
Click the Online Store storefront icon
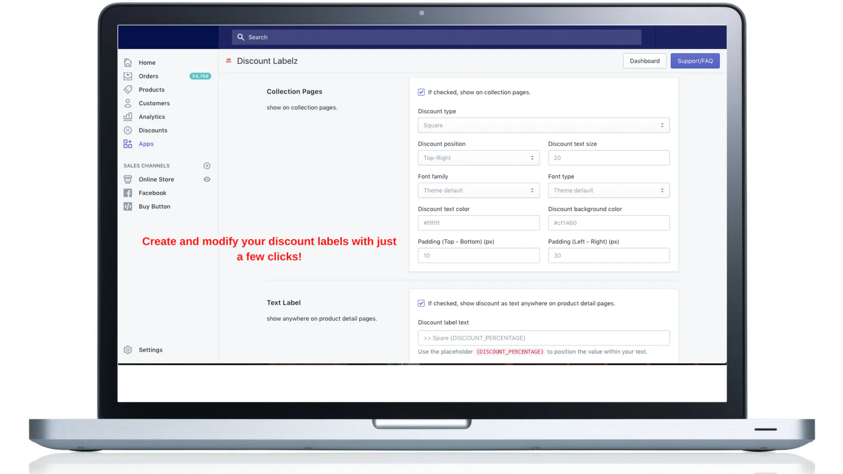pyautogui.click(x=128, y=180)
